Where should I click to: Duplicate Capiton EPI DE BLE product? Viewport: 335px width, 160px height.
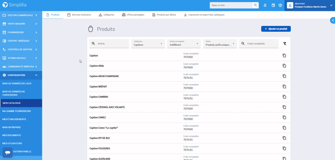(x=284, y=138)
